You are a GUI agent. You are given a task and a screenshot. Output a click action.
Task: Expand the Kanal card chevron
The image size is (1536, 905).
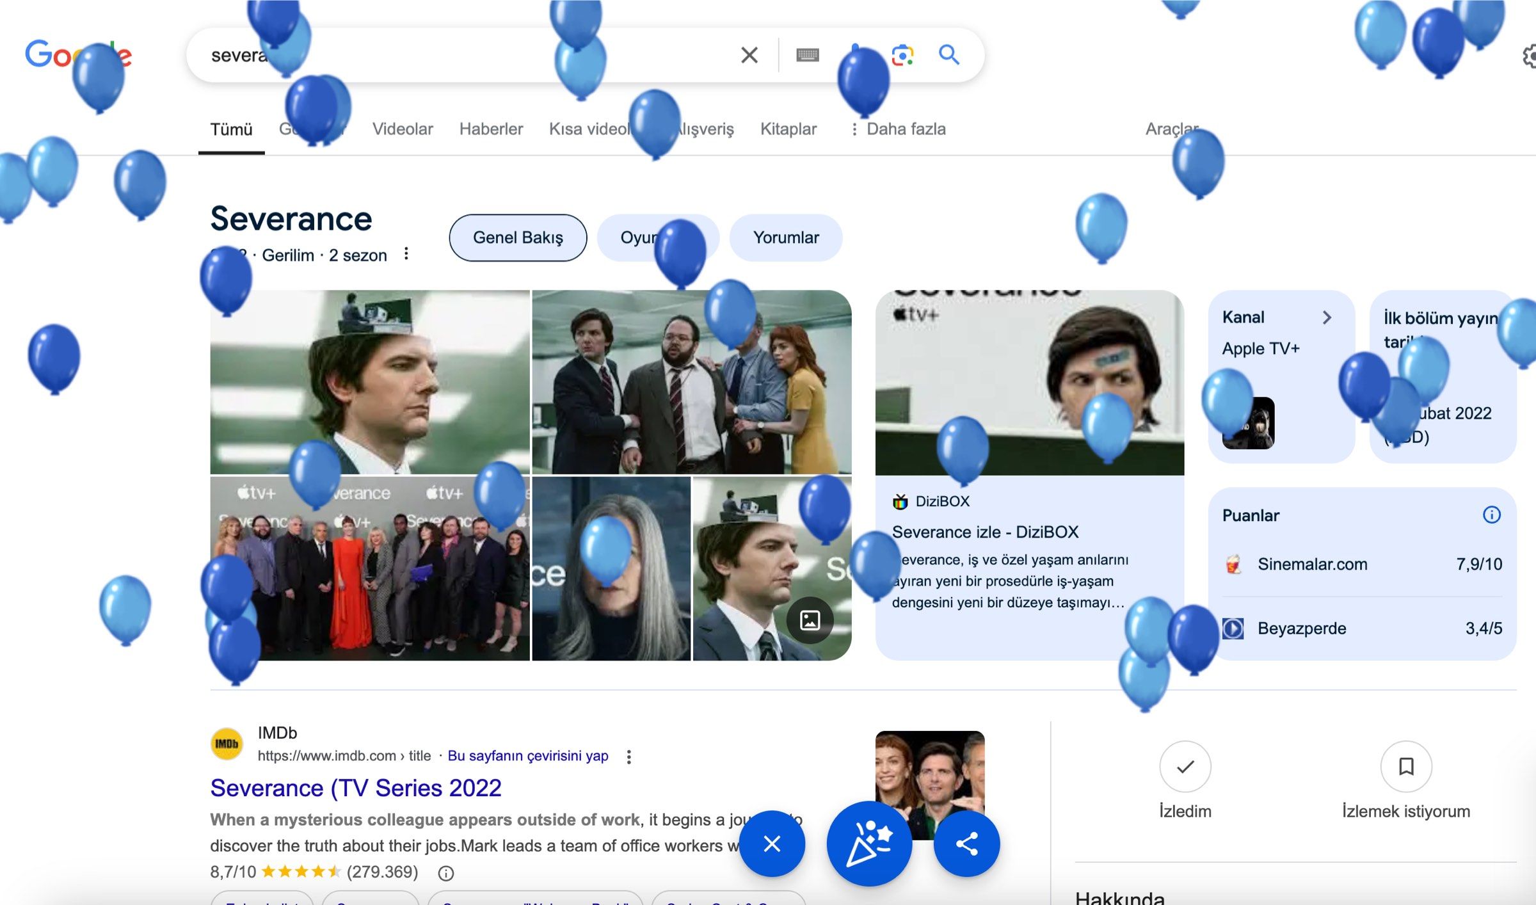click(x=1327, y=317)
